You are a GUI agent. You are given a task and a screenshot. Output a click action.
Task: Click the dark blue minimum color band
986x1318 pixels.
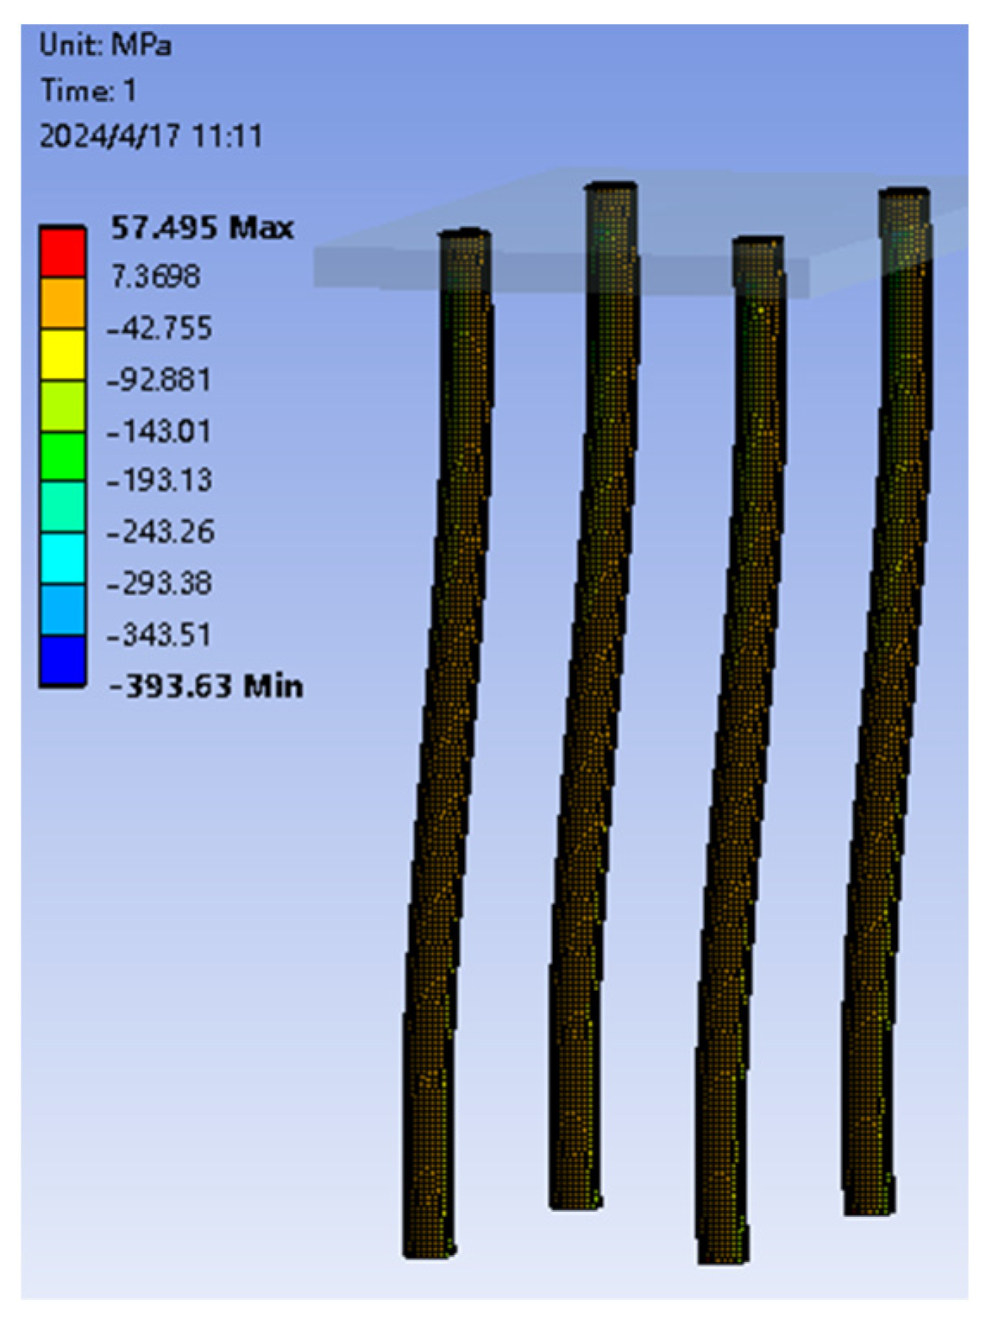(x=62, y=661)
